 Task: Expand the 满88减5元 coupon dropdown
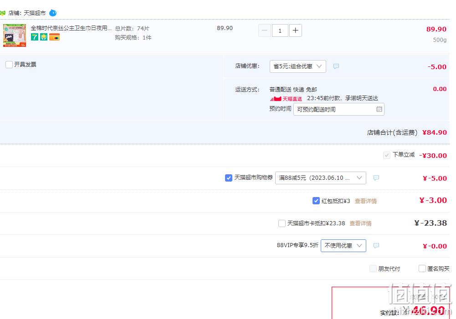[x=321, y=178]
